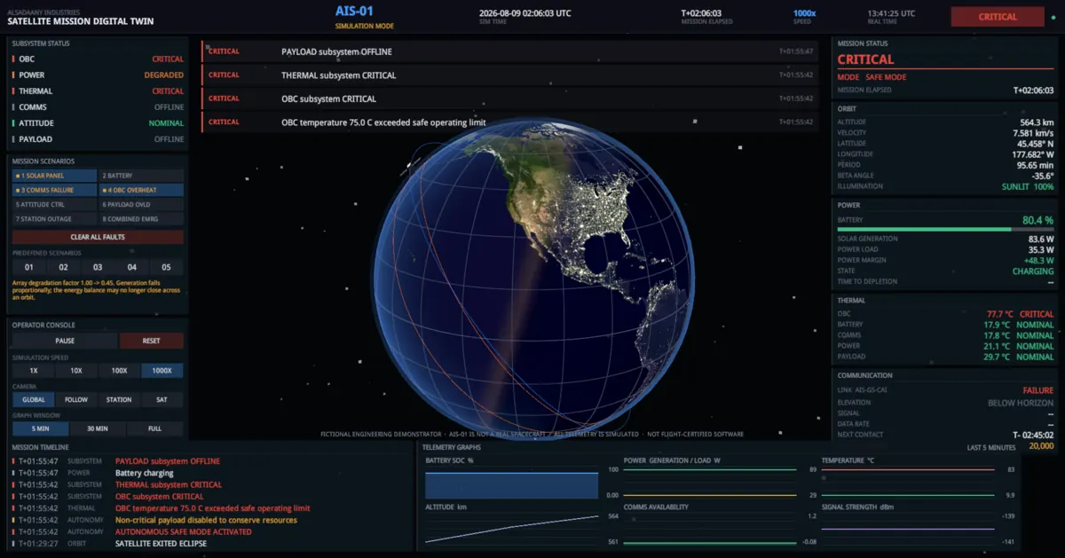
Task: Click the red CRITICAL status badge in header
Action: click(998, 17)
